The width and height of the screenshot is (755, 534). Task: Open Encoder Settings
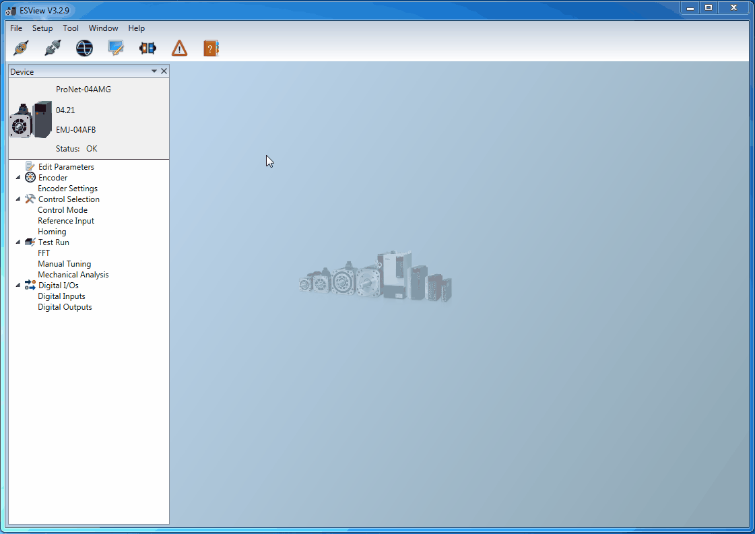67,189
